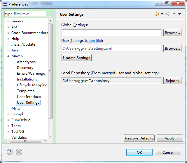Select Install/Update preferences item
187x163 pixels.
23,44
